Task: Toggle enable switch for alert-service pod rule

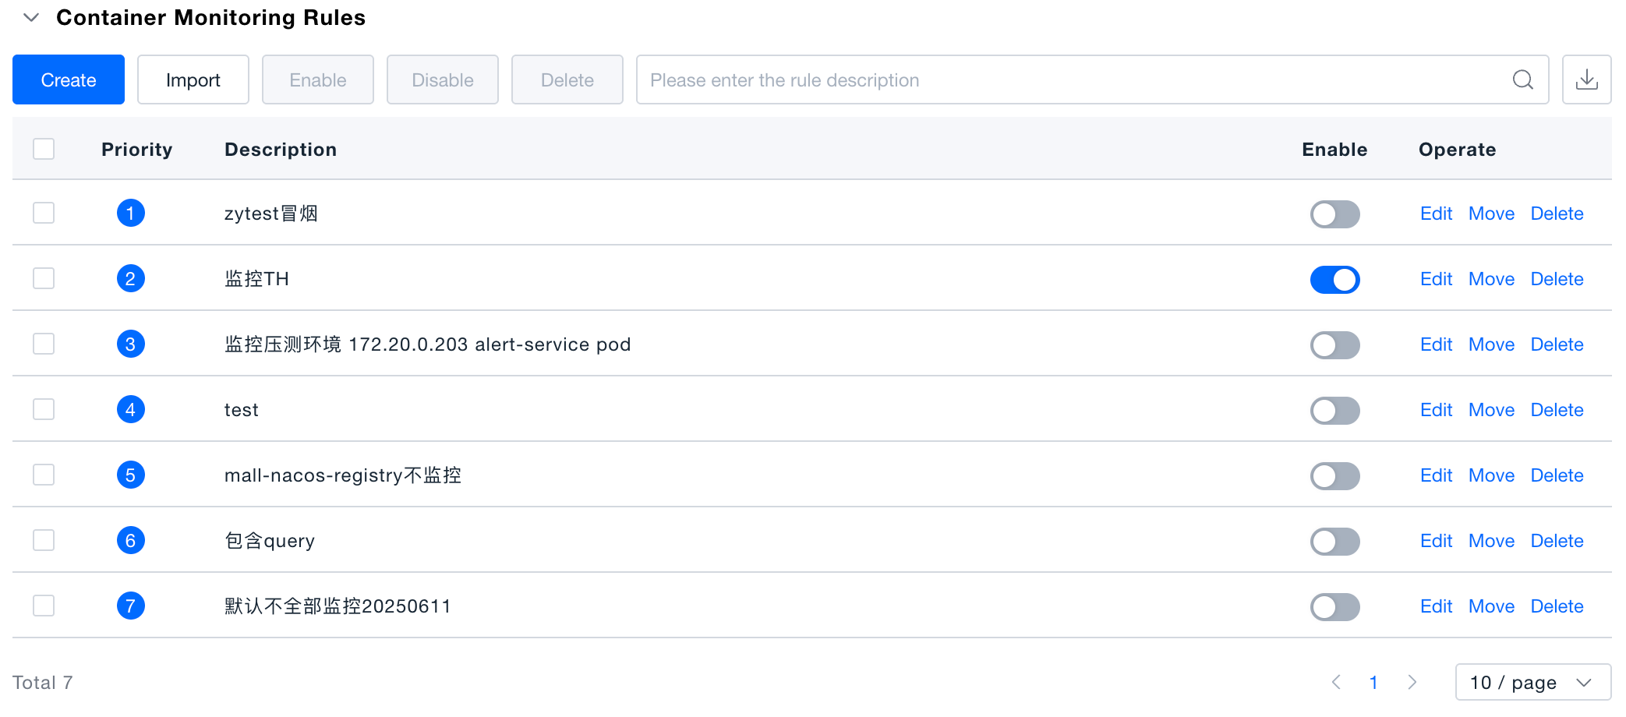Action: pos(1334,344)
